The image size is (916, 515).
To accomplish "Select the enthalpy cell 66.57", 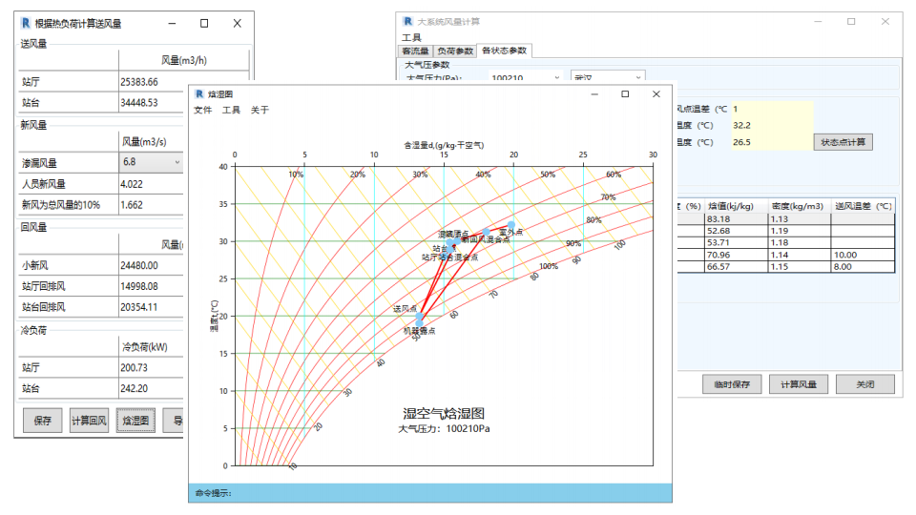I will point(736,266).
